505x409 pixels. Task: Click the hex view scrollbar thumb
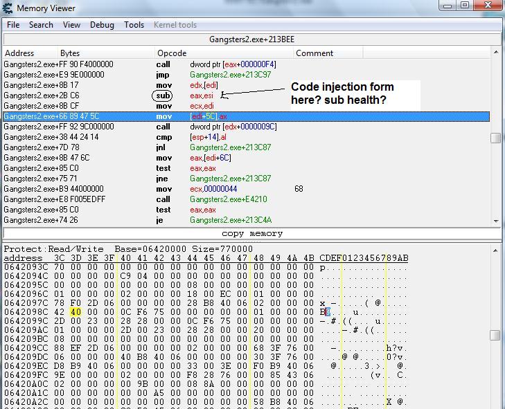pos(495,335)
